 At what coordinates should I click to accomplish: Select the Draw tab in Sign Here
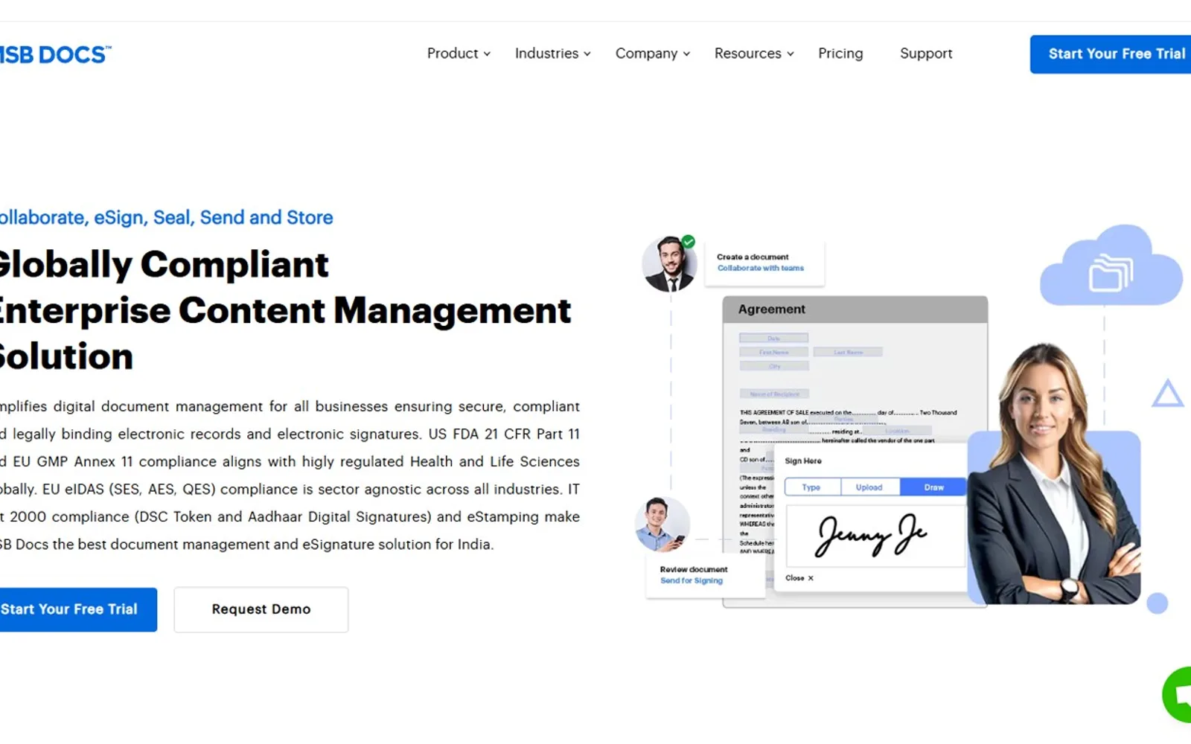pos(933,487)
